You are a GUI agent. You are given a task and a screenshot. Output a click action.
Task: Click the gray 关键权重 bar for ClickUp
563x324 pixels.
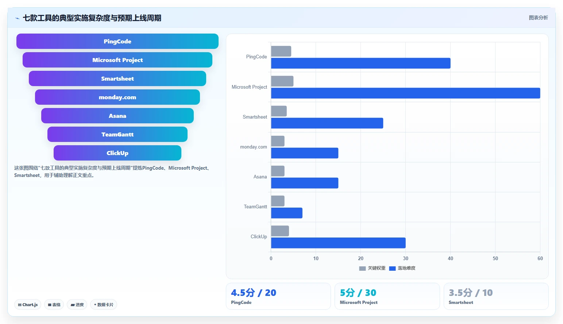(280, 231)
